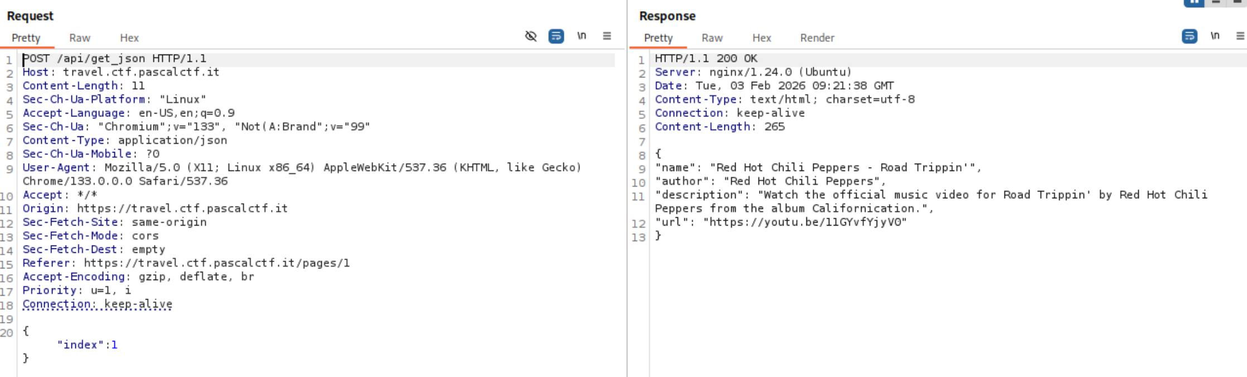The image size is (1247, 377).
Task: Open the Response viewer hamburger menu
Action: pyautogui.click(x=1240, y=36)
